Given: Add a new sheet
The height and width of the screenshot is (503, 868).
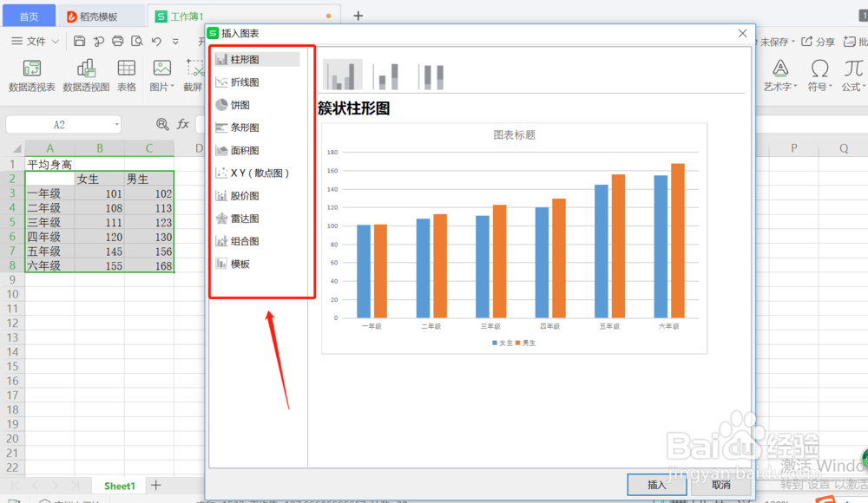Looking at the screenshot, I should tap(156, 486).
